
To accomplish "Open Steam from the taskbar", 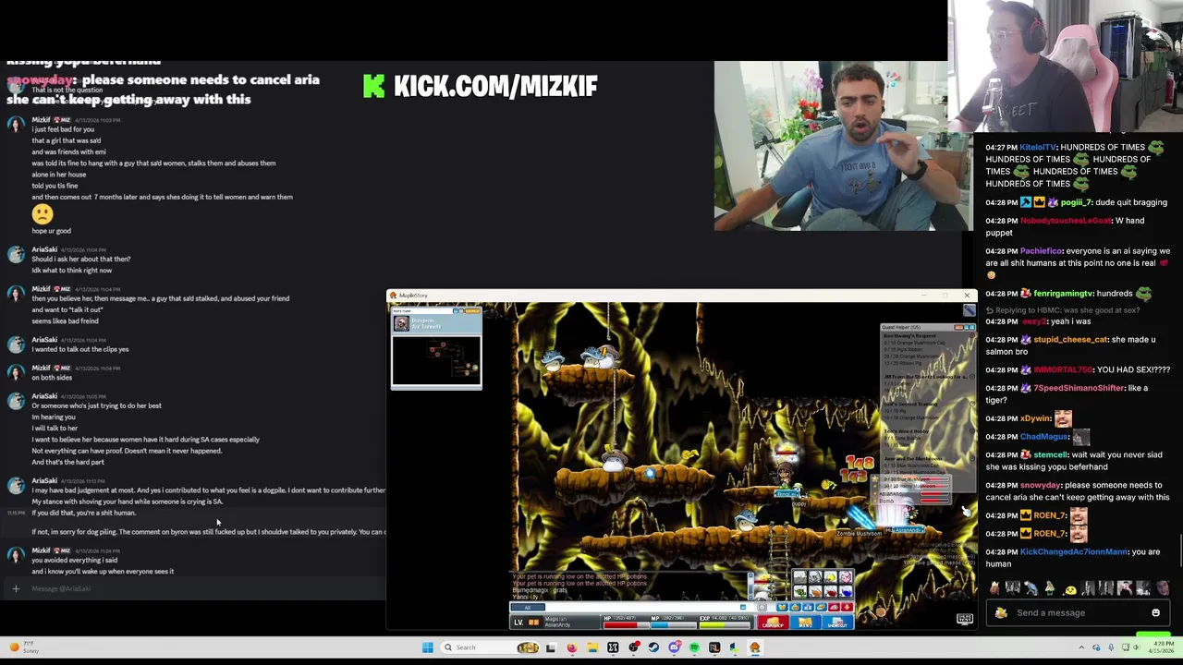I will pyautogui.click(x=653, y=647).
